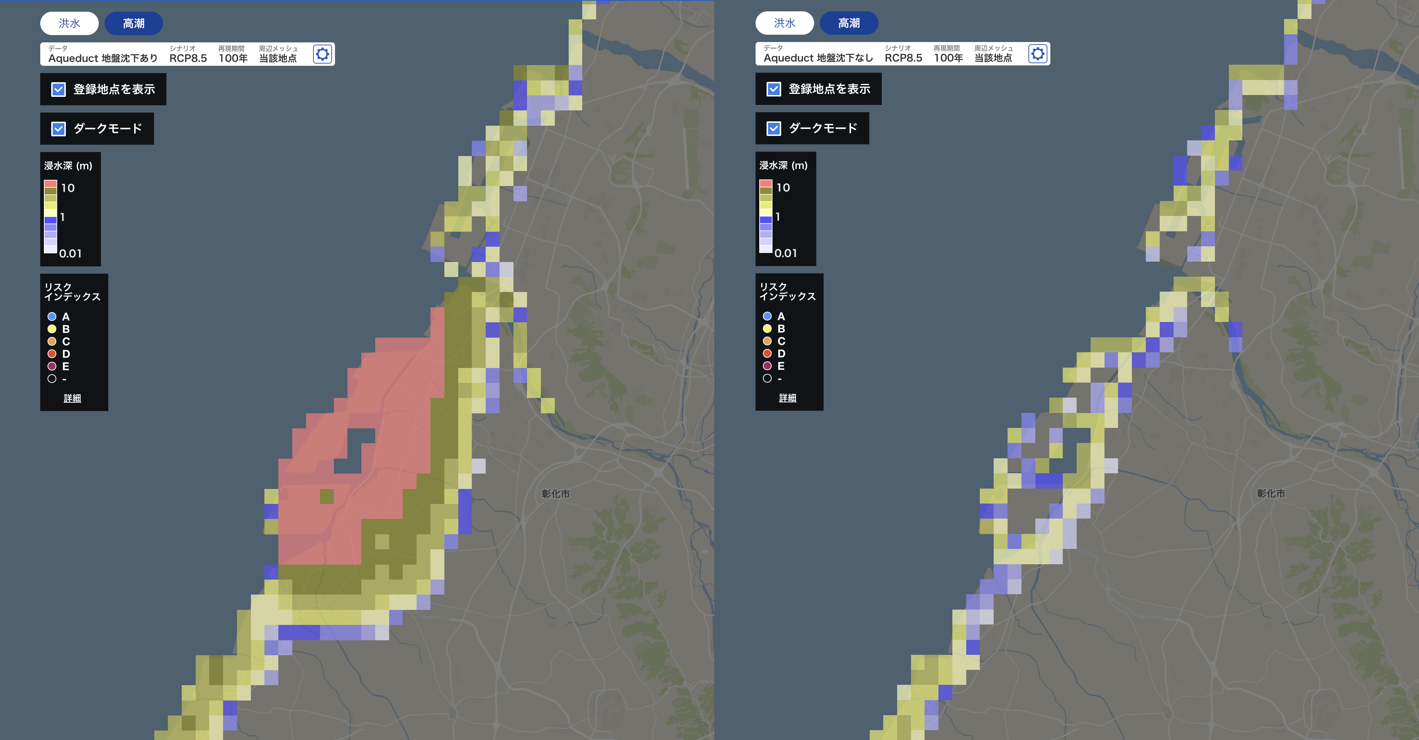Open settings gear in left map panel
This screenshot has width=1419, height=740.
click(x=322, y=54)
